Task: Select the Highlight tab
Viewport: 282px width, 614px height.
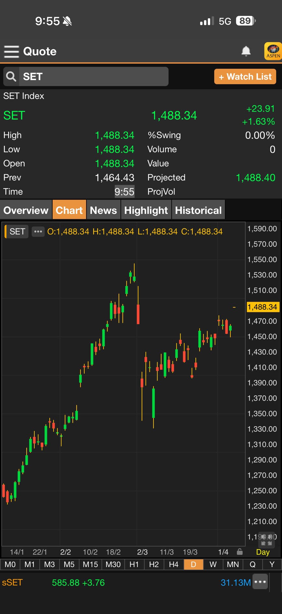Action: pyautogui.click(x=146, y=210)
